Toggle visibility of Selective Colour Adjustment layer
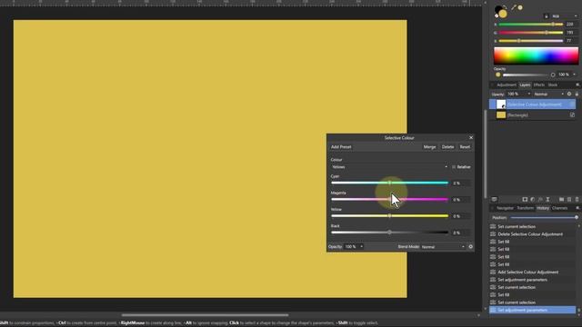Screen dimensions: 582x327 (572, 104)
